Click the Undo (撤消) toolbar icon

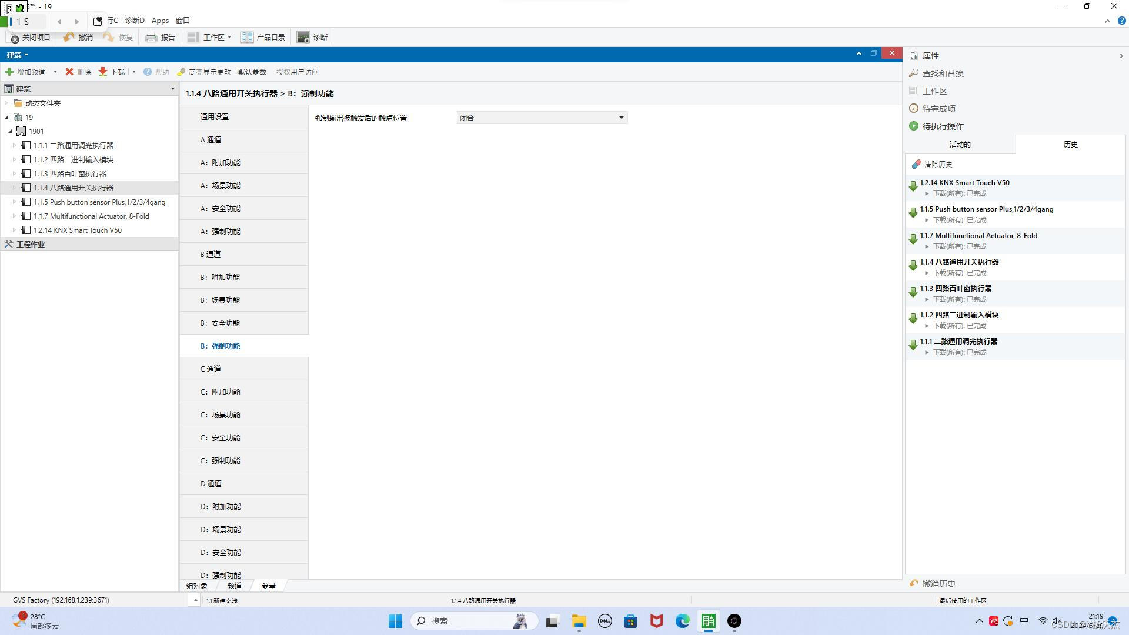[69, 38]
